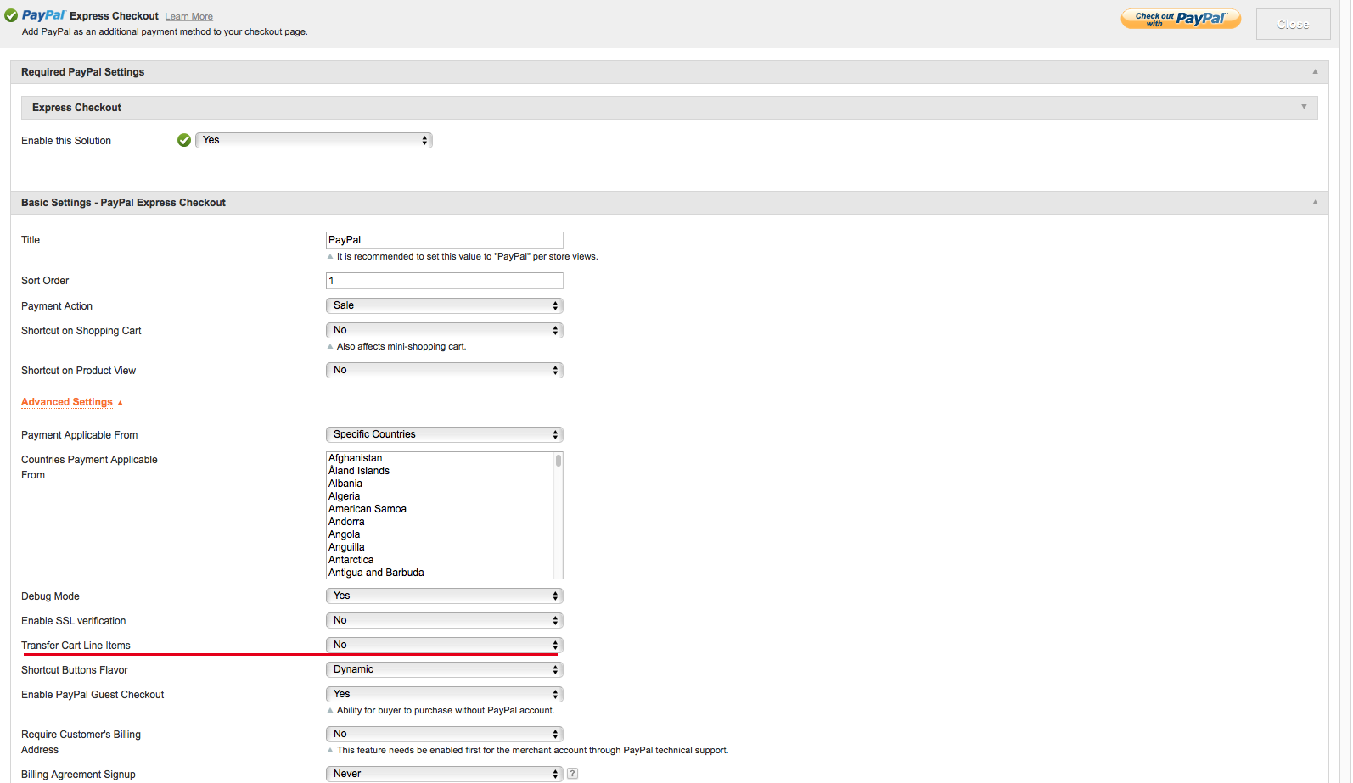Select Afghanistan in the countries list

(x=356, y=458)
